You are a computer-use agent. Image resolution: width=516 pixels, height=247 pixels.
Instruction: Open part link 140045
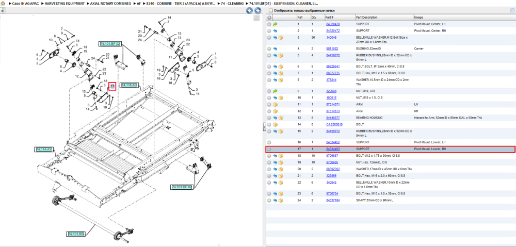(x=331, y=182)
